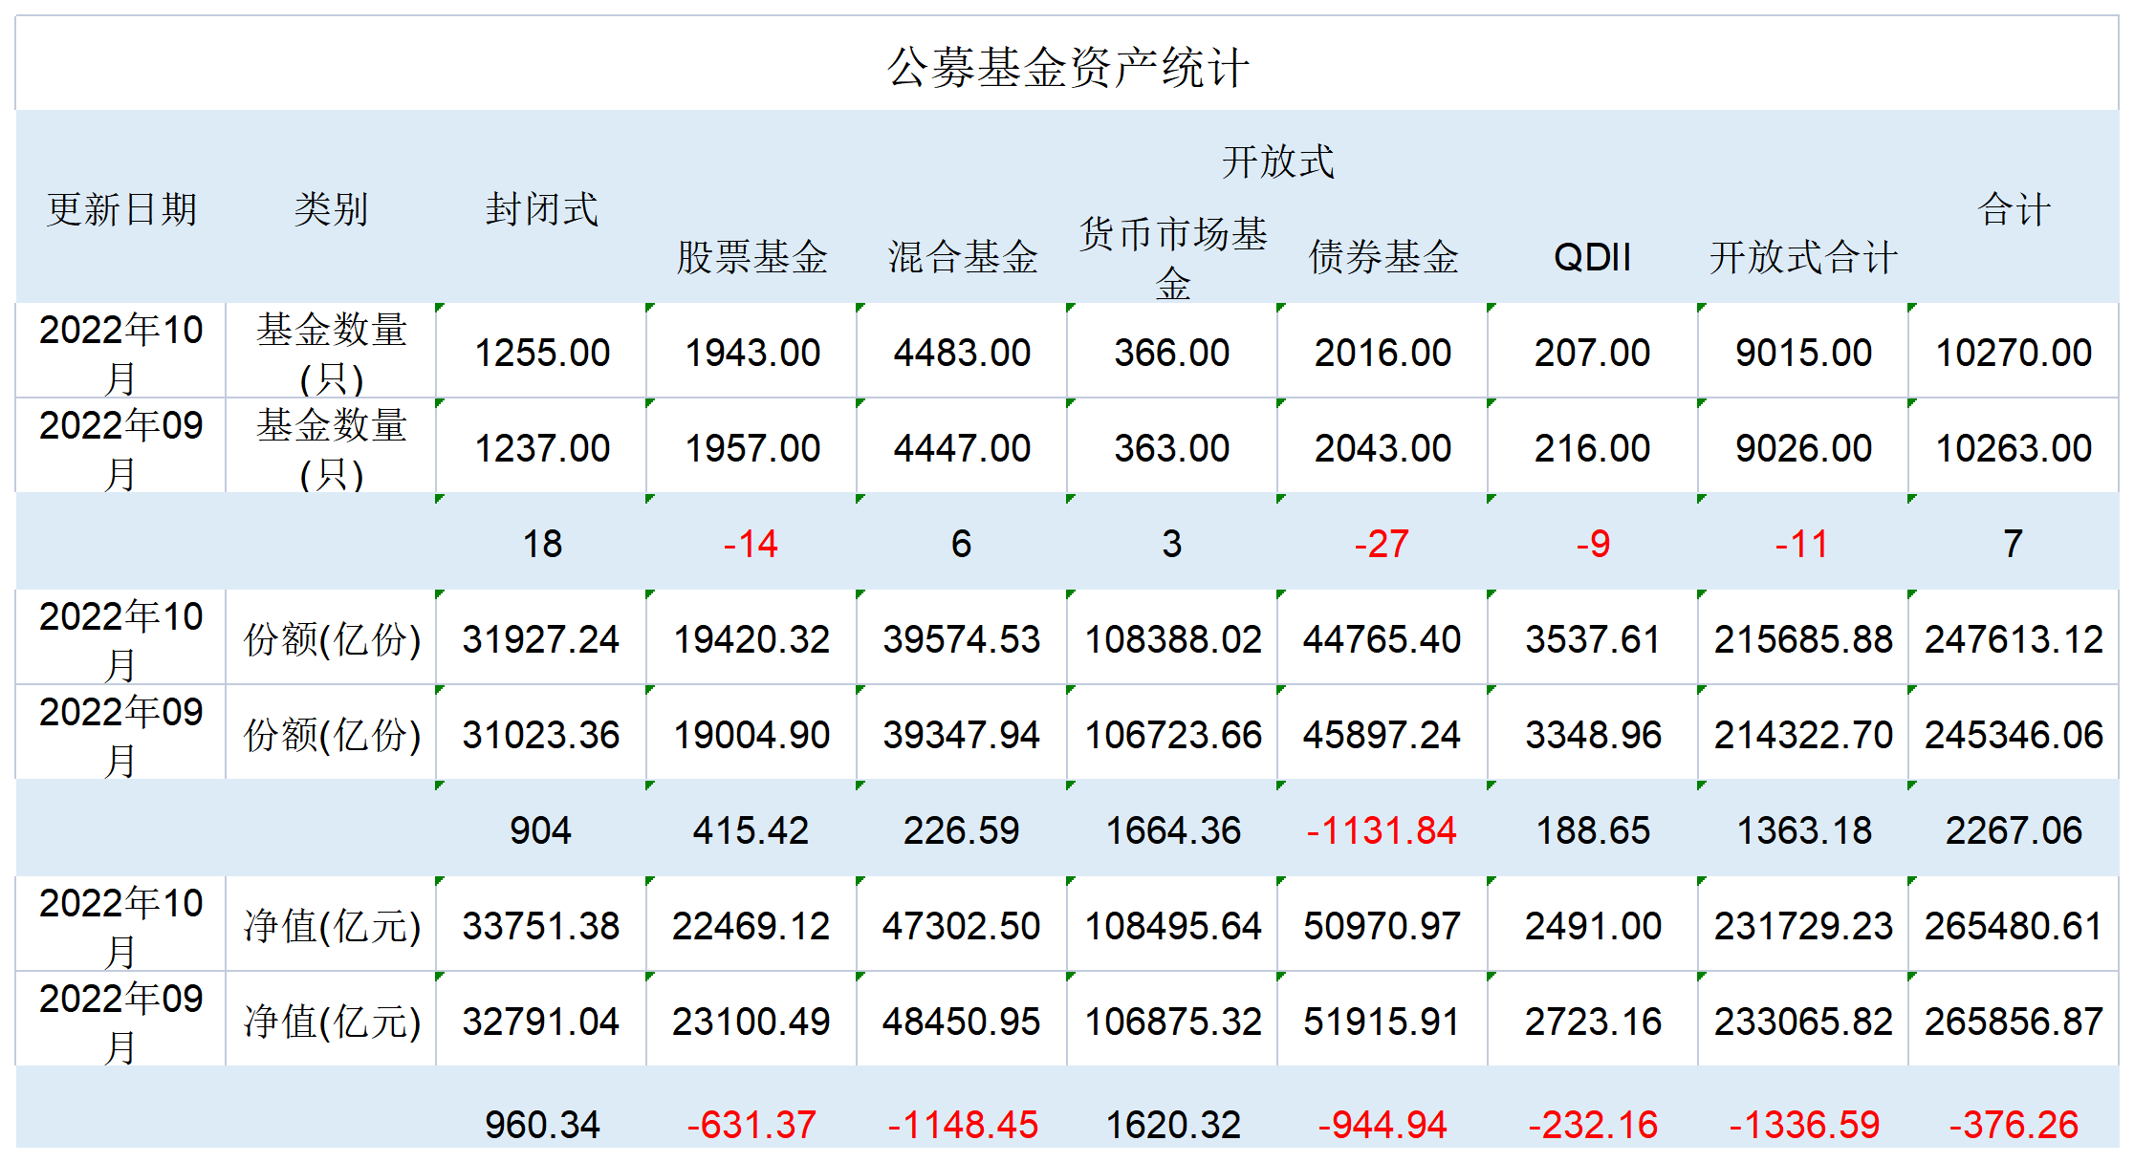Select the QDII column header

(1592, 257)
